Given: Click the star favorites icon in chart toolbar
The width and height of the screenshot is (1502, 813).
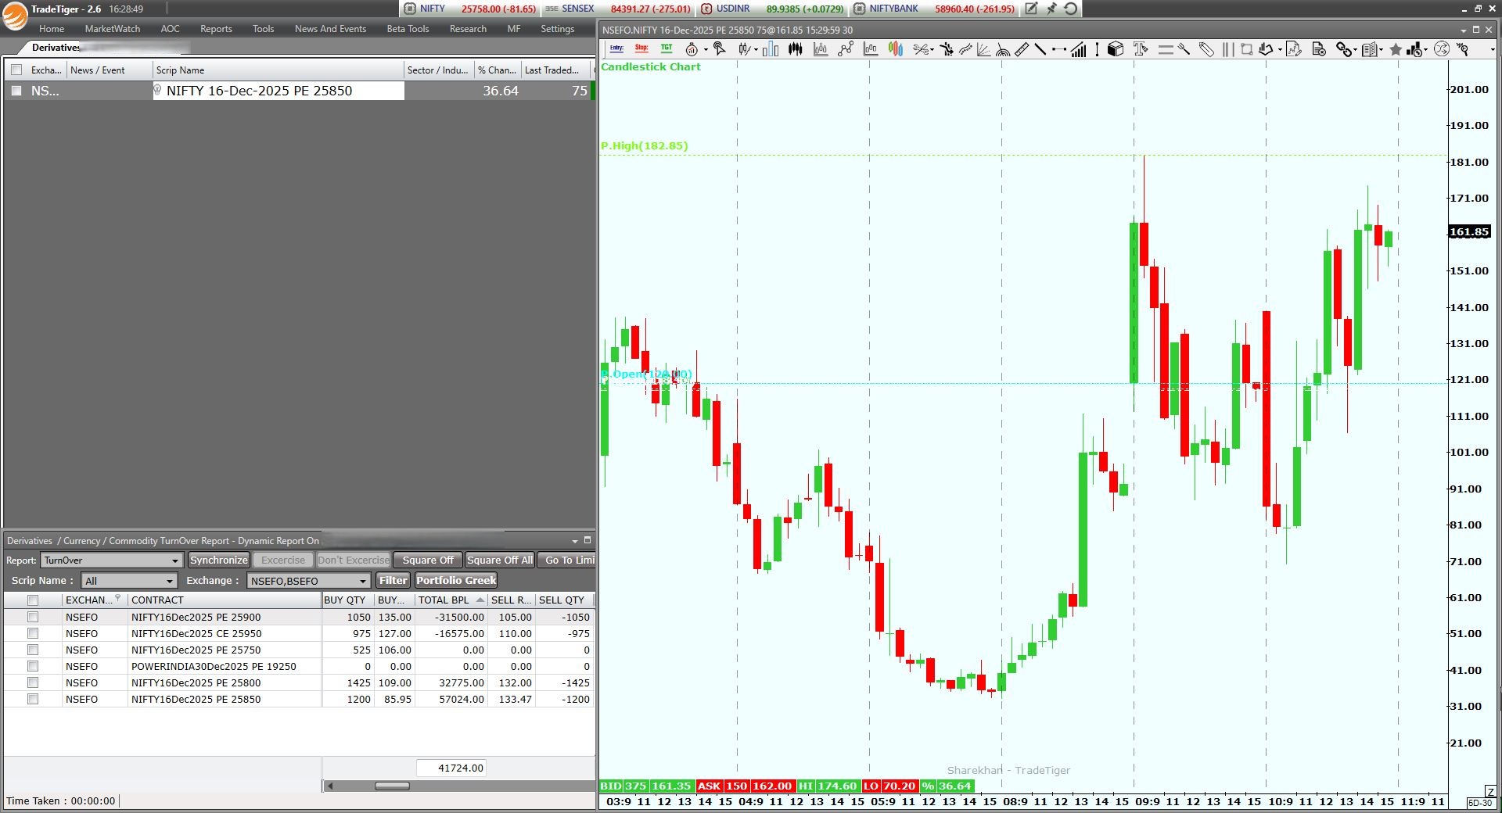Looking at the screenshot, I should [x=1396, y=49].
